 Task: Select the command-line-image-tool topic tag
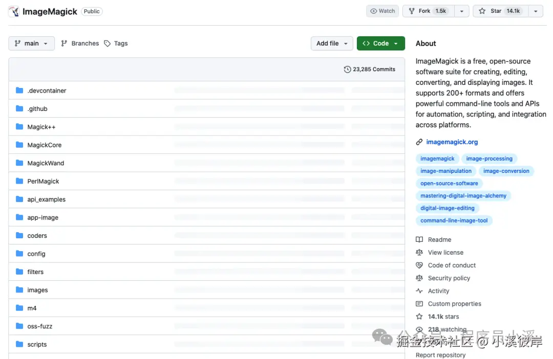point(454,220)
